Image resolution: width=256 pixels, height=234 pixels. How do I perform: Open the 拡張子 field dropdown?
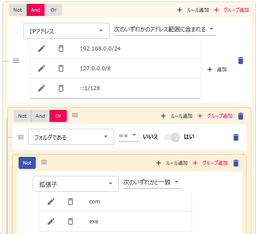tap(76, 184)
